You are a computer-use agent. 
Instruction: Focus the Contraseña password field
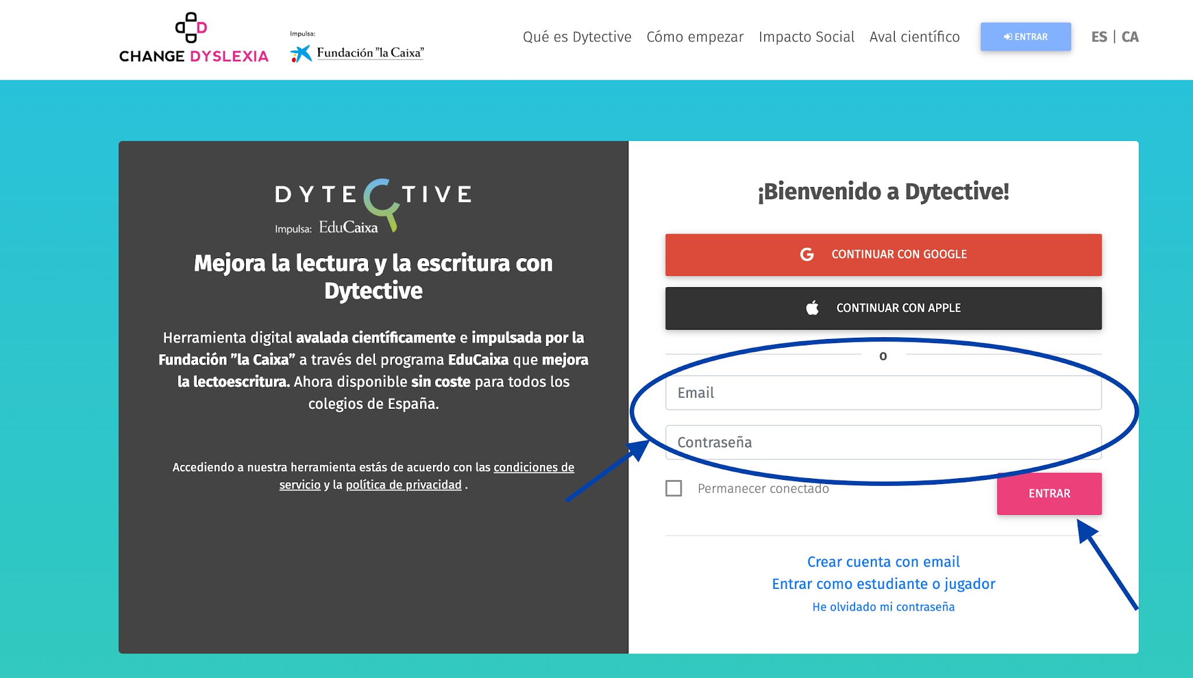click(883, 442)
